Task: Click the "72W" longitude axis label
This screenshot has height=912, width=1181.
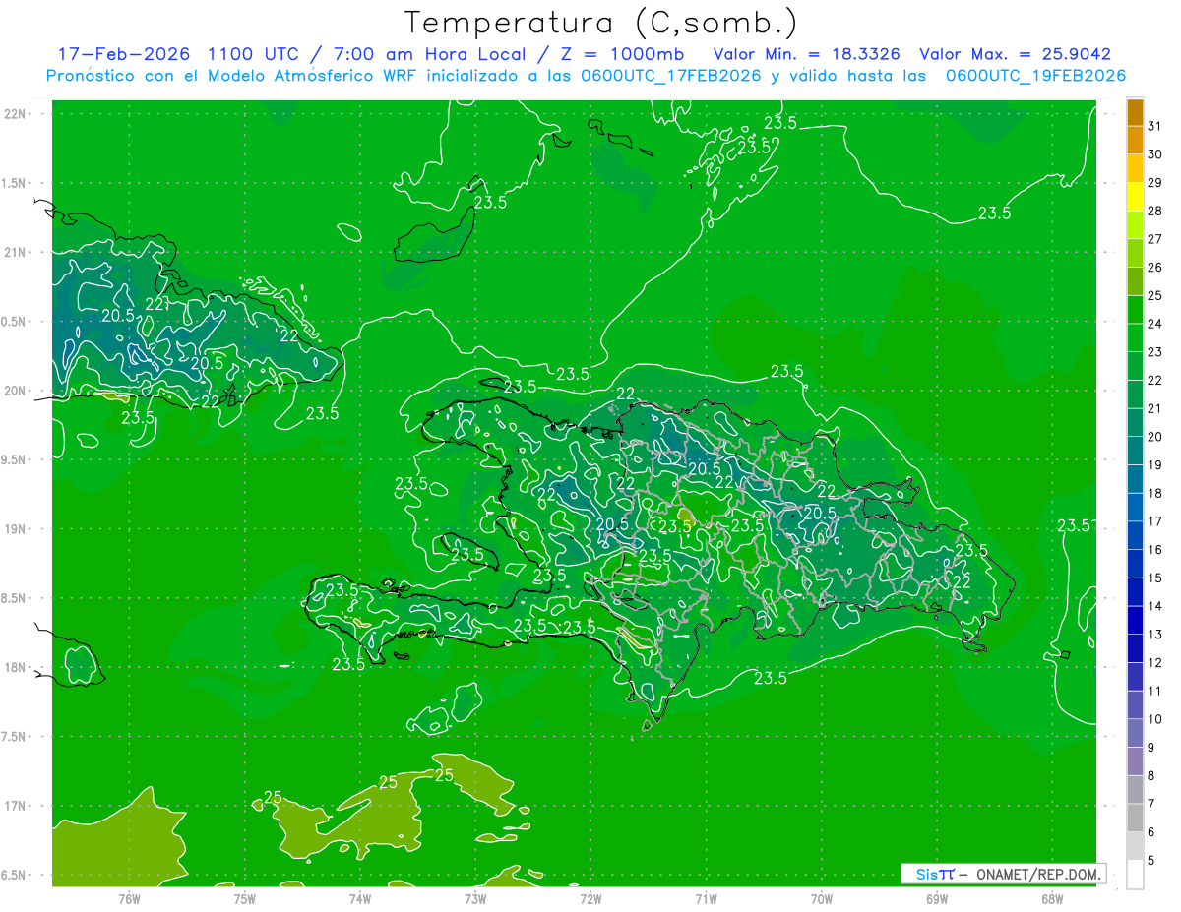Action: point(590,899)
